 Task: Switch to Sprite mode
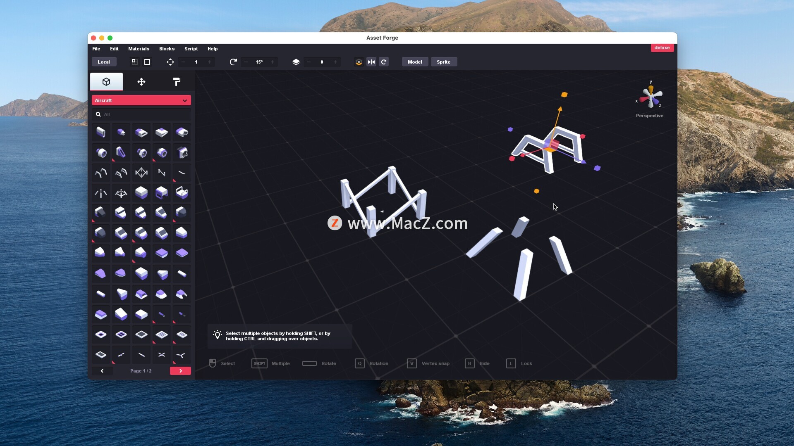coord(444,62)
